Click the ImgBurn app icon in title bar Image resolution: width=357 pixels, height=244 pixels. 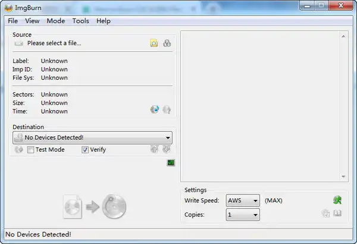[x=8, y=7]
